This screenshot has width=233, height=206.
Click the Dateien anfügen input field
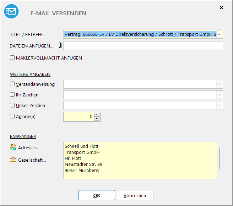tap(143, 46)
